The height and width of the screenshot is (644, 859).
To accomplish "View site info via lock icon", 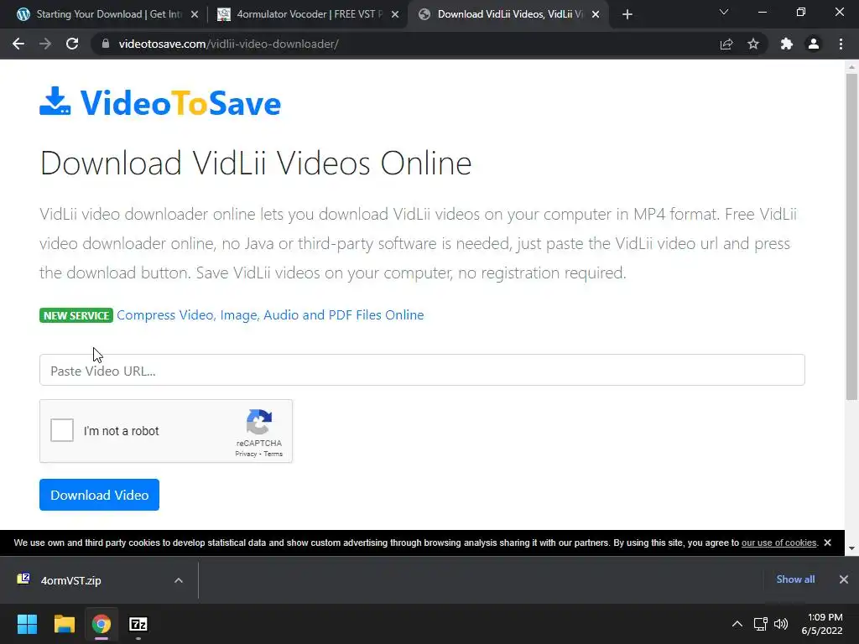I will click(106, 44).
